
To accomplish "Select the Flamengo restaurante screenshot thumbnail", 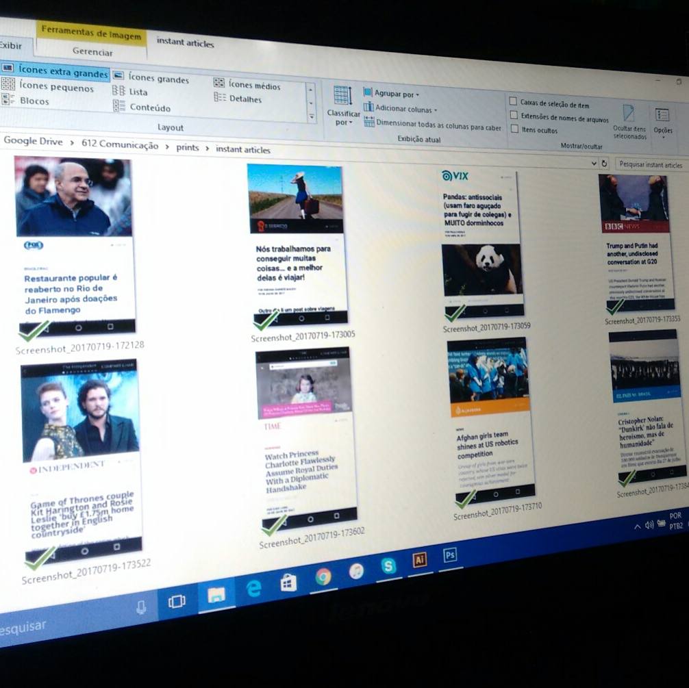I will click(75, 246).
